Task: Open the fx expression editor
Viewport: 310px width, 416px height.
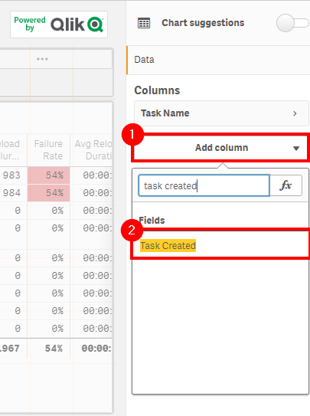Action: [x=286, y=185]
